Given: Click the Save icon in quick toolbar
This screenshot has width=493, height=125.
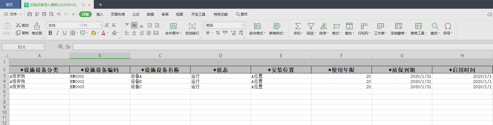Looking at the screenshot, I should 30,14.
